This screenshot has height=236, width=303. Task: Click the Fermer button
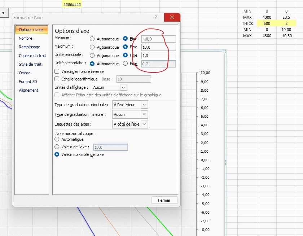[x=164, y=200]
